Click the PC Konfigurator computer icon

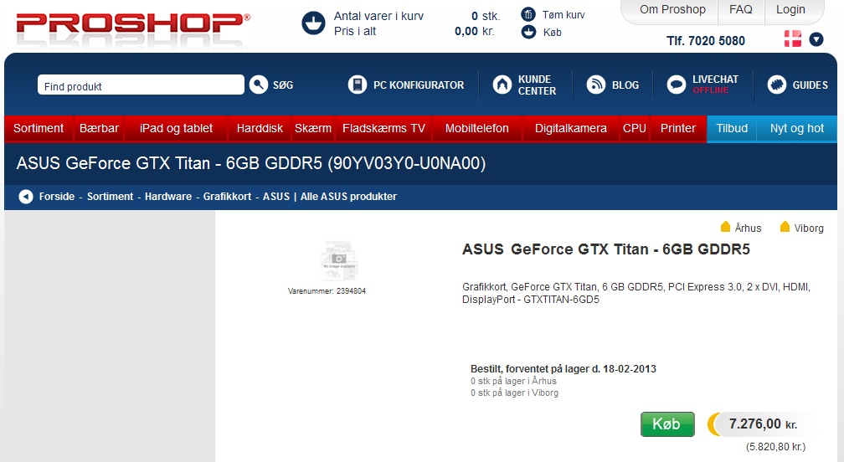click(x=357, y=85)
